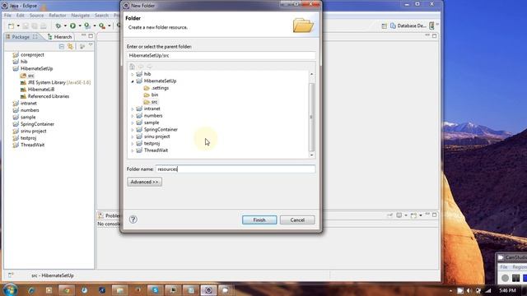Open the dropdown arrow beside Debug icon
Image resolution: width=527 pixels, height=296 pixels.
tap(65, 25)
